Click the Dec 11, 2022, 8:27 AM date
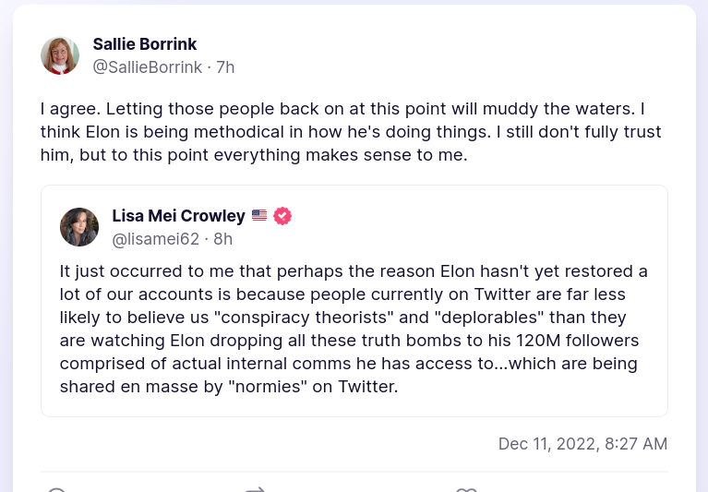 coord(582,444)
